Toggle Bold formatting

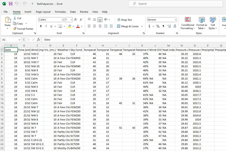(x=41, y=26)
